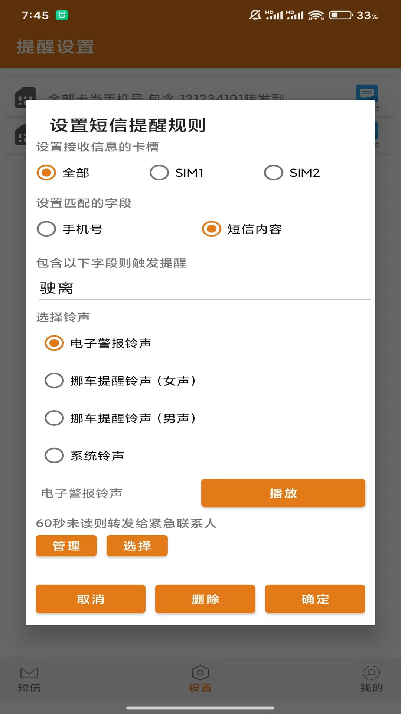Open the 短信 tab envelope icon
Screen dimensions: 401x714
coord(29,673)
